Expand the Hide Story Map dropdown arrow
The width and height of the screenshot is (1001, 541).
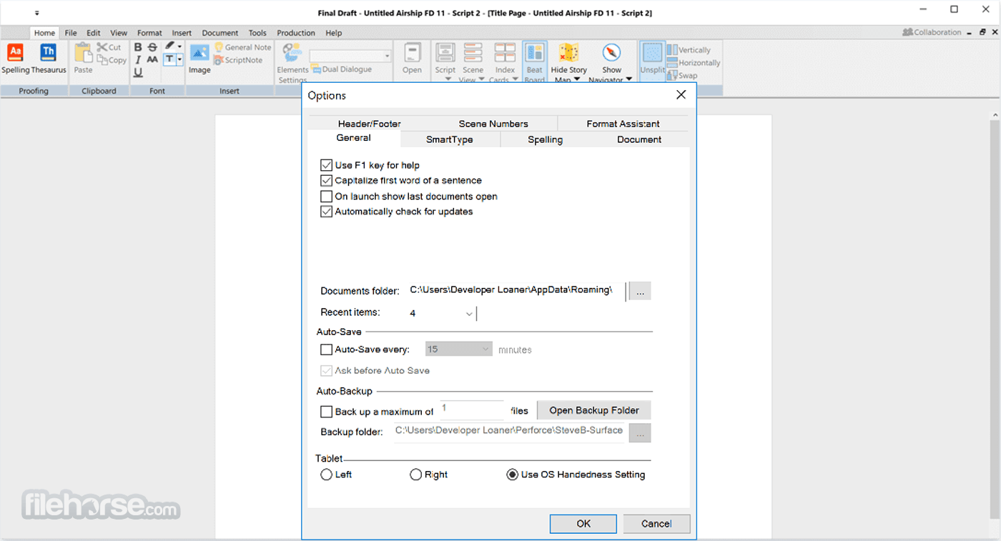click(x=576, y=79)
